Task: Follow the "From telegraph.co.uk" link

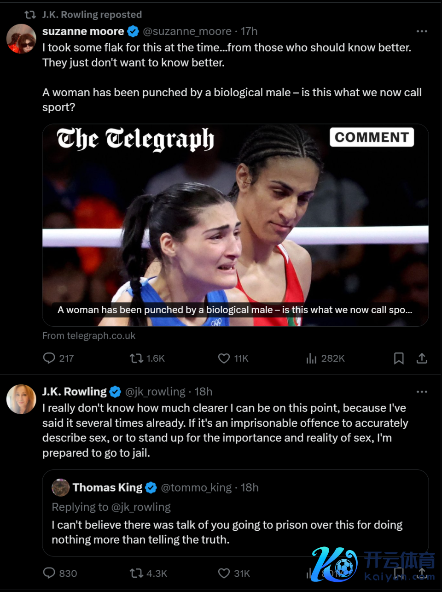Action: click(x=89, y=336)
